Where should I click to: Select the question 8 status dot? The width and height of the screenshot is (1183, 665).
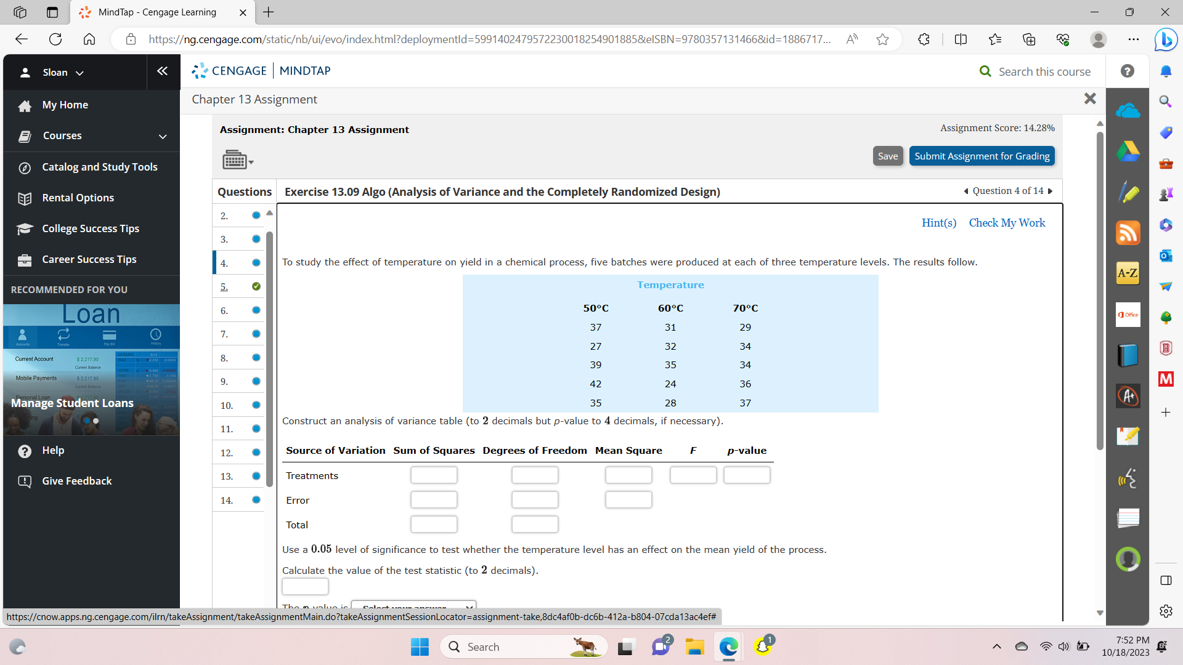256,358
